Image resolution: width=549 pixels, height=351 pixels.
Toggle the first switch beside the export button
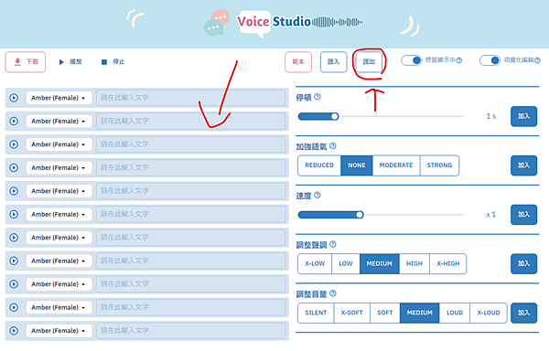[x=412, y=60]
